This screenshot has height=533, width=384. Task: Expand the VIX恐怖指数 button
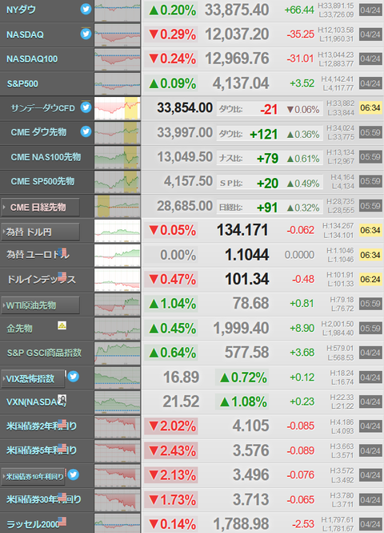click(33, 378)
